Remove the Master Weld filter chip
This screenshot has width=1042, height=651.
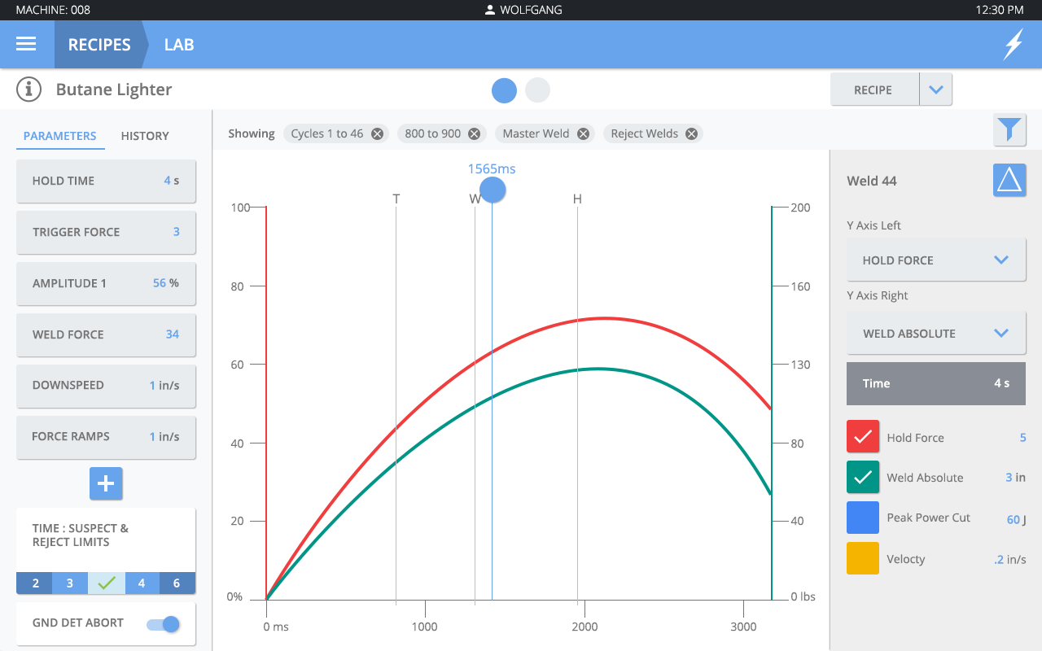coord(583,133)
